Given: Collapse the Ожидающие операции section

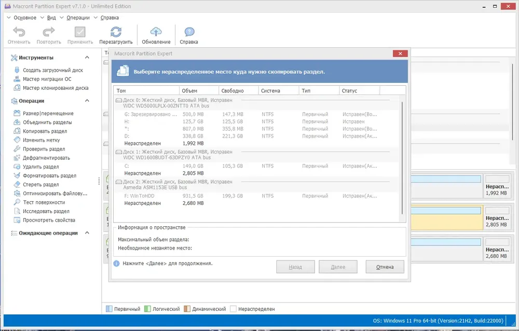Looking at the screenshot, I should pyautogui.click(x=87, y=233).
